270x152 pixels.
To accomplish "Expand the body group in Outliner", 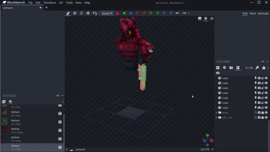I will tap(216, 113).
